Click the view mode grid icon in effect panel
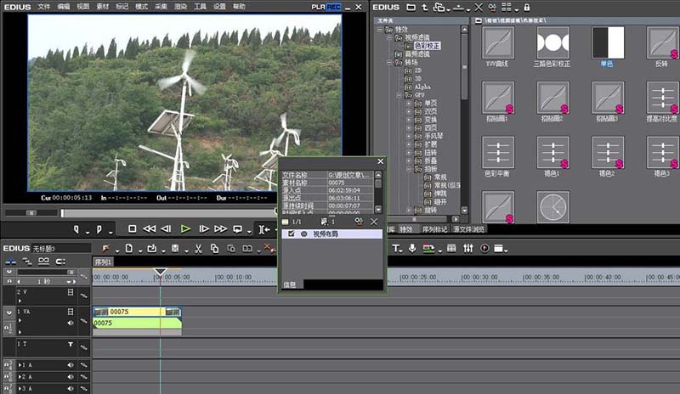 (x=506, y=8)
